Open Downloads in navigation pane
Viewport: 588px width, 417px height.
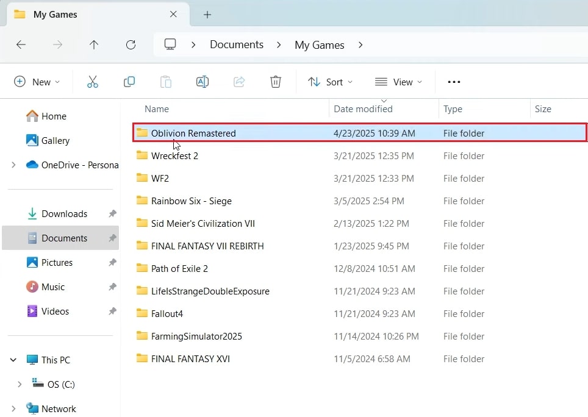[64, 213]
